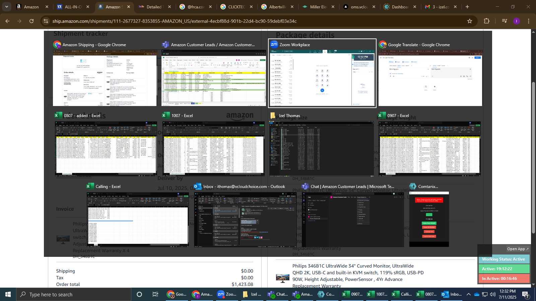Open Cortana circle icon on taskbar
The image size is (536, 301).
click(139, 294)
